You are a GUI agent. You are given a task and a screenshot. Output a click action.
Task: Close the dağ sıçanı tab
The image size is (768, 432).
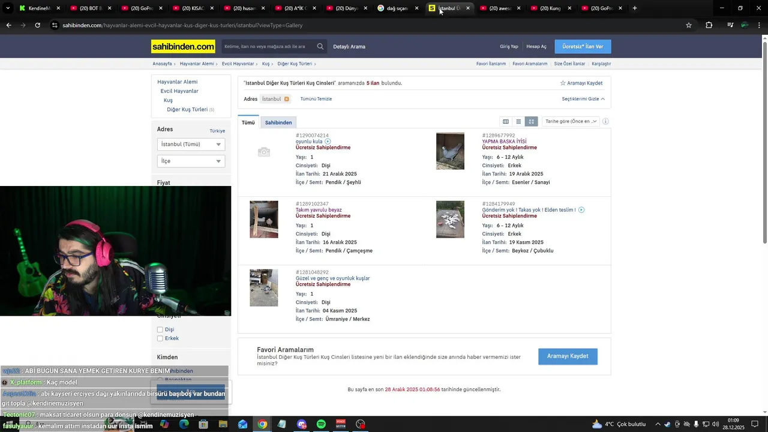[416, 8]
